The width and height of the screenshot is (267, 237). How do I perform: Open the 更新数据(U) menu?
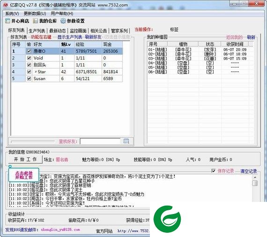click(x=35, y=14)
